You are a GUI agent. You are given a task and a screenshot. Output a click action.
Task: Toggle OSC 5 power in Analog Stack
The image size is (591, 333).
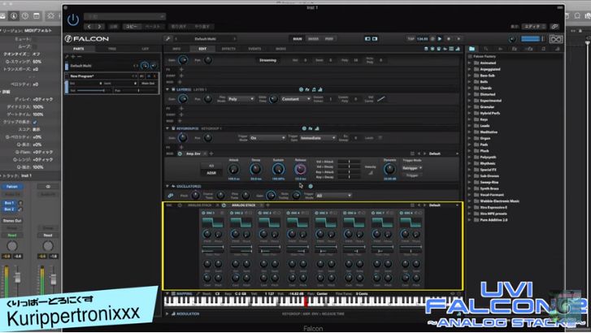coord(316,213)
